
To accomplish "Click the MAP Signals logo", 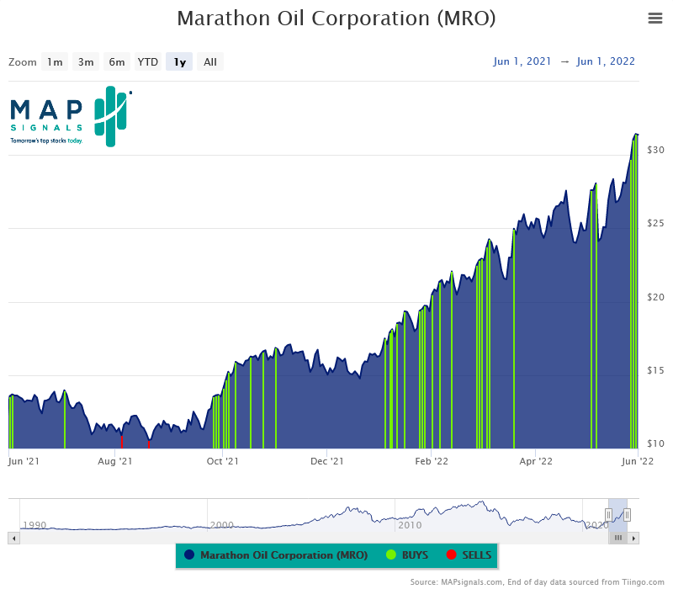I will pyautogui.click(x=71, y=116).
